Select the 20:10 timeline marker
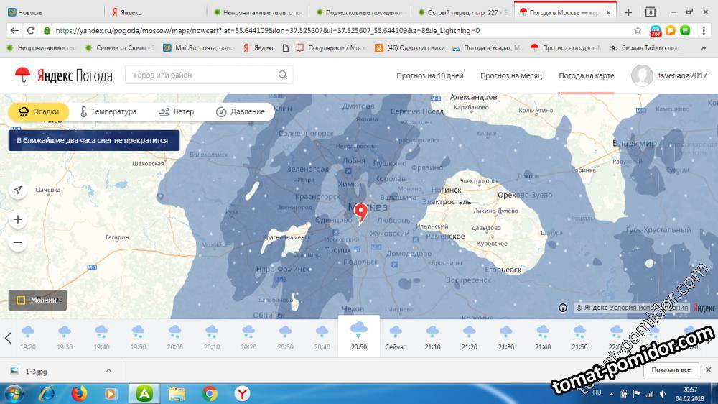This screenshot has width=718, height=404. pos(212,338)
